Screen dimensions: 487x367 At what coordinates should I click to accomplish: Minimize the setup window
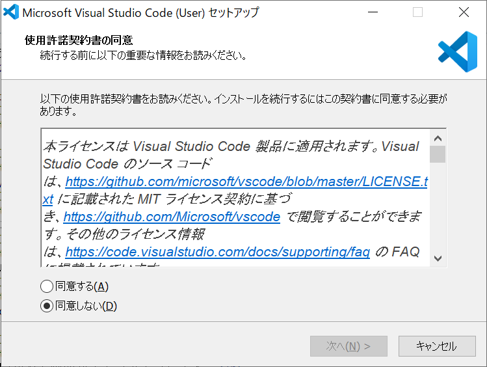click(373, 12)
